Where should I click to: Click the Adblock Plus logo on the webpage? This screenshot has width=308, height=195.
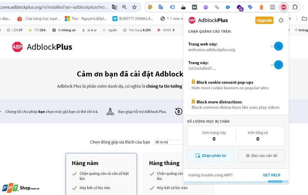pyautogui.click(x=42, y=47)
